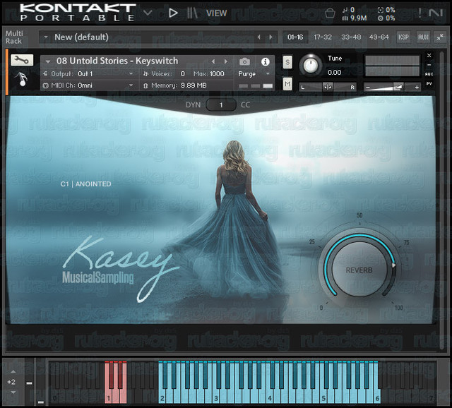
Task: Click the play button in the header
Action: (173, 13)
